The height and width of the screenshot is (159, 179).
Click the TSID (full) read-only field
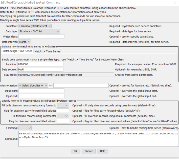(x=66, y=75)
